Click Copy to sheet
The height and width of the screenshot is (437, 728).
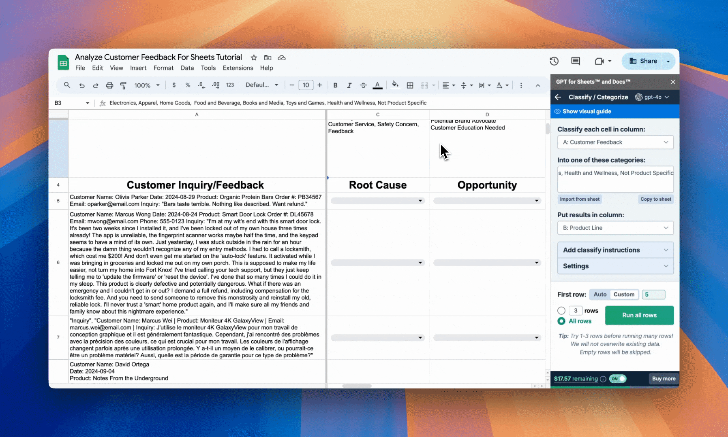(x=656, y=199)
